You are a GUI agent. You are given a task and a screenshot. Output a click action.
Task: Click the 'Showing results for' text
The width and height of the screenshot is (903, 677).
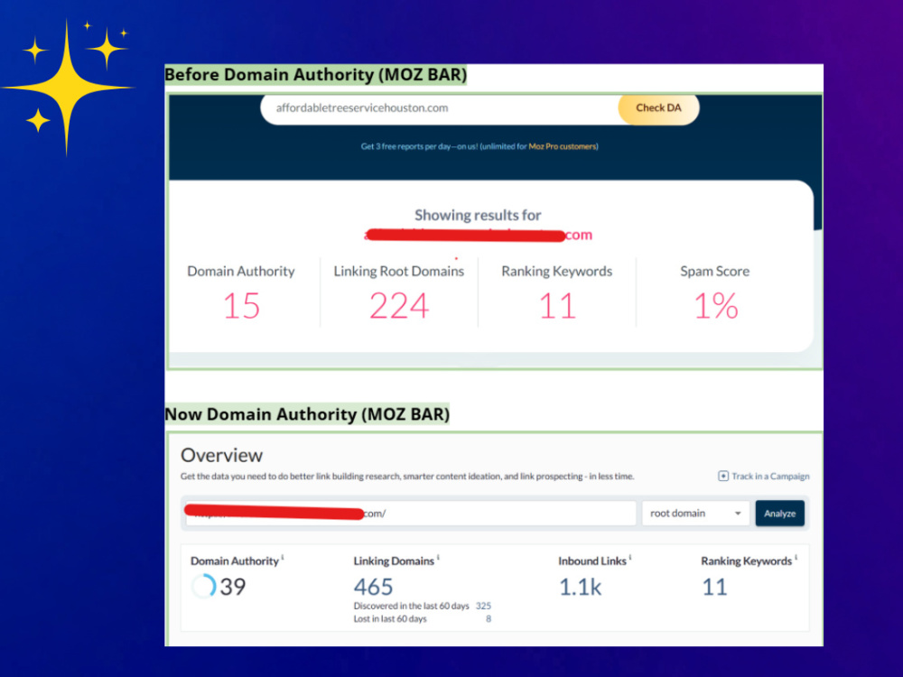pos(478,216)
